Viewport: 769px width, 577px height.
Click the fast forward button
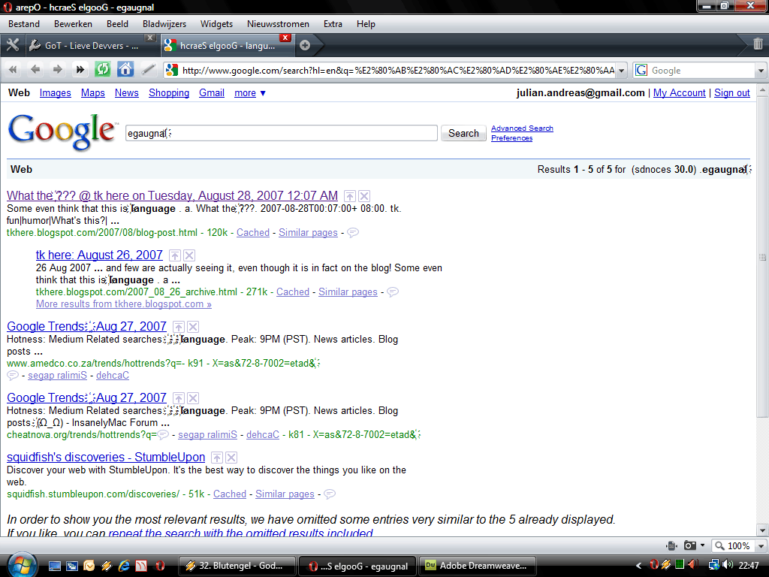point(80,70)
